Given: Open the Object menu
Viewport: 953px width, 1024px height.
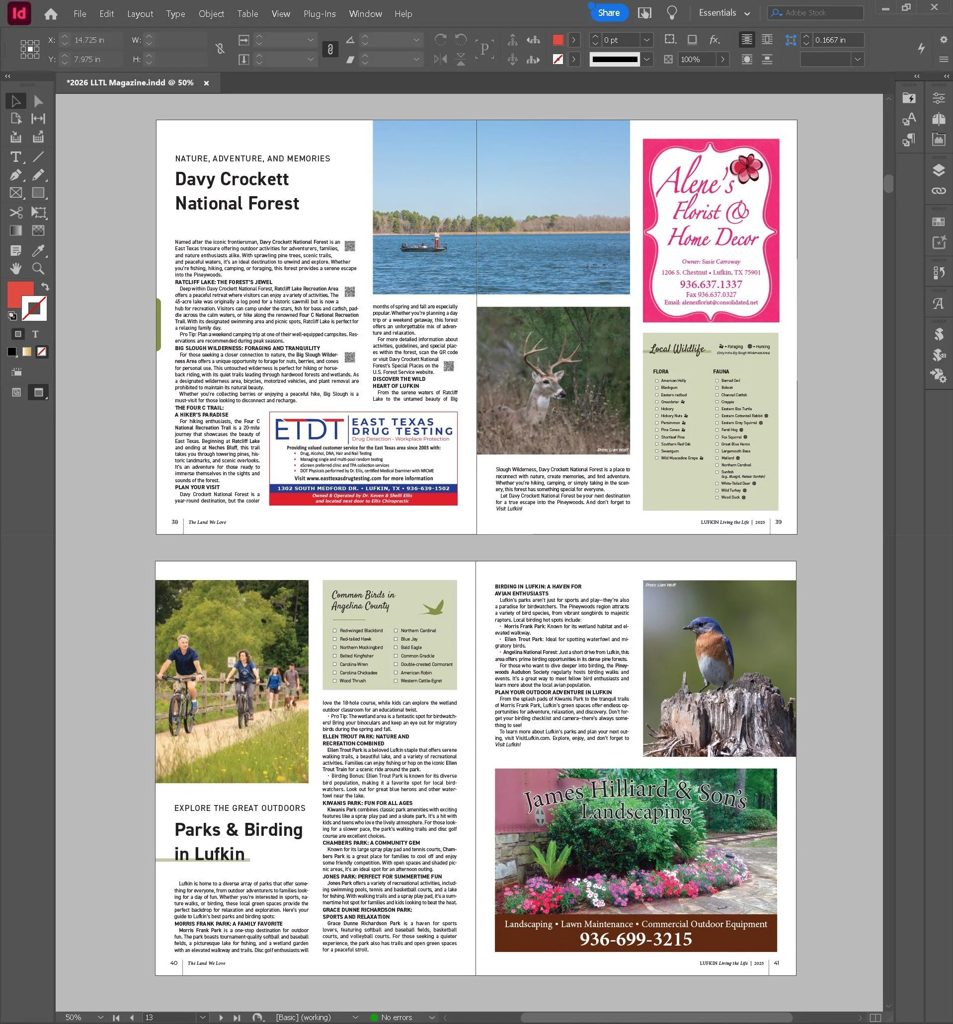Looking at the screenshot, I should pyautogui.click(x=211, y=14).
